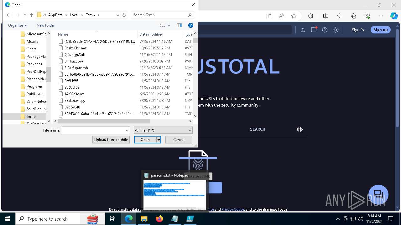
Task: Go up one folder level
Action: tap(32, 15)
